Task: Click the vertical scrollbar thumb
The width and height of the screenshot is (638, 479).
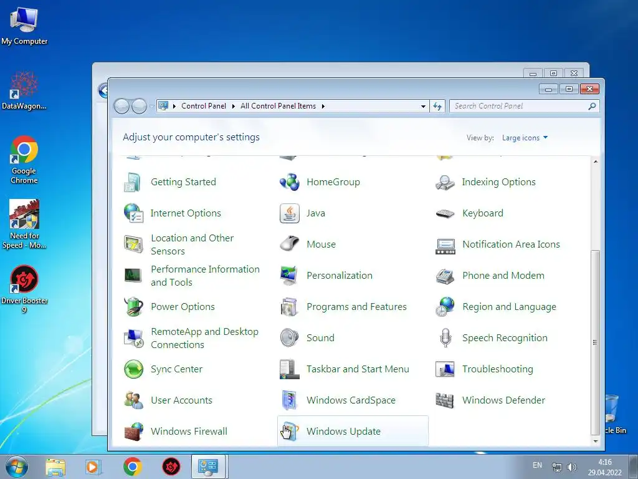Action: point(595,342)
